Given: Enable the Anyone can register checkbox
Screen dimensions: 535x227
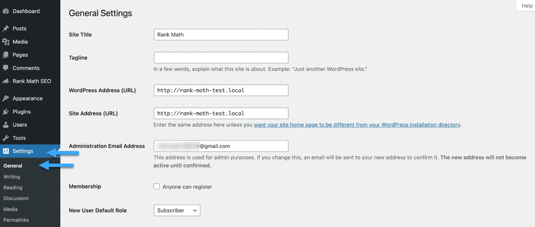Looking at the screenshot, I should (x=156, y=187).
